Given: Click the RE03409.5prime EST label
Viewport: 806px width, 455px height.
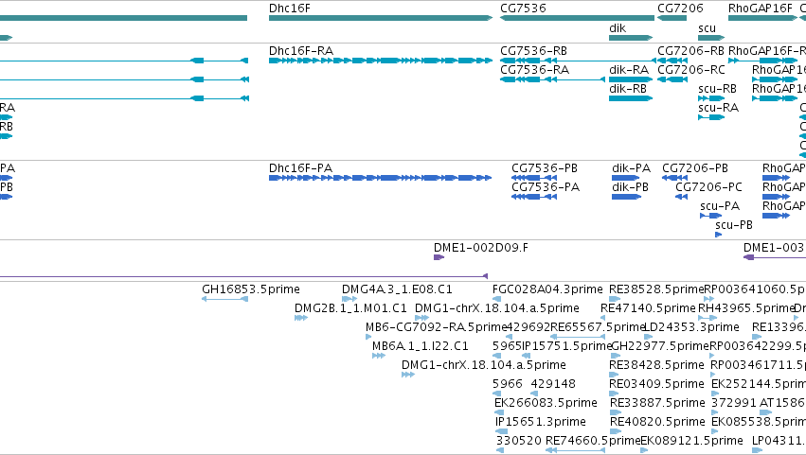Looking at the screenshot, I should (x=656, y=384).
